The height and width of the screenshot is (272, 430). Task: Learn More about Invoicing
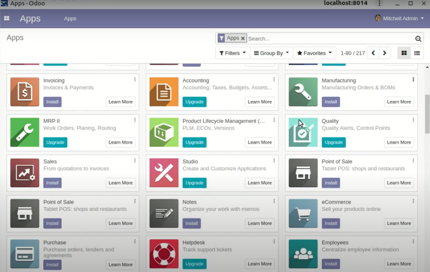tap(121, 102)
